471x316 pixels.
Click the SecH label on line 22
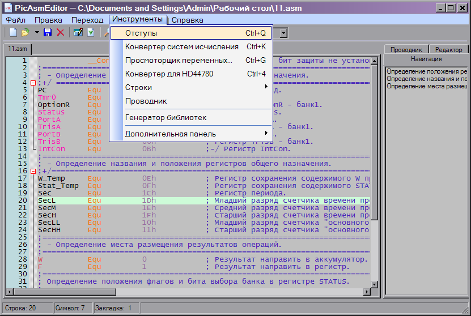pyautogui.click(x=46, y=215)
